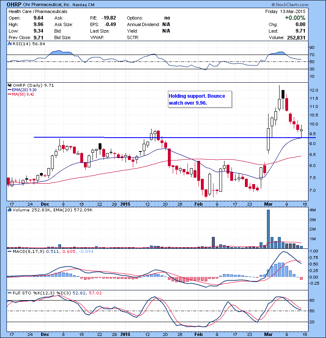The image size is (326, 338).
Task: Select the Health Care / Pharmaceuticals sector text
Action: pos(38,11)
